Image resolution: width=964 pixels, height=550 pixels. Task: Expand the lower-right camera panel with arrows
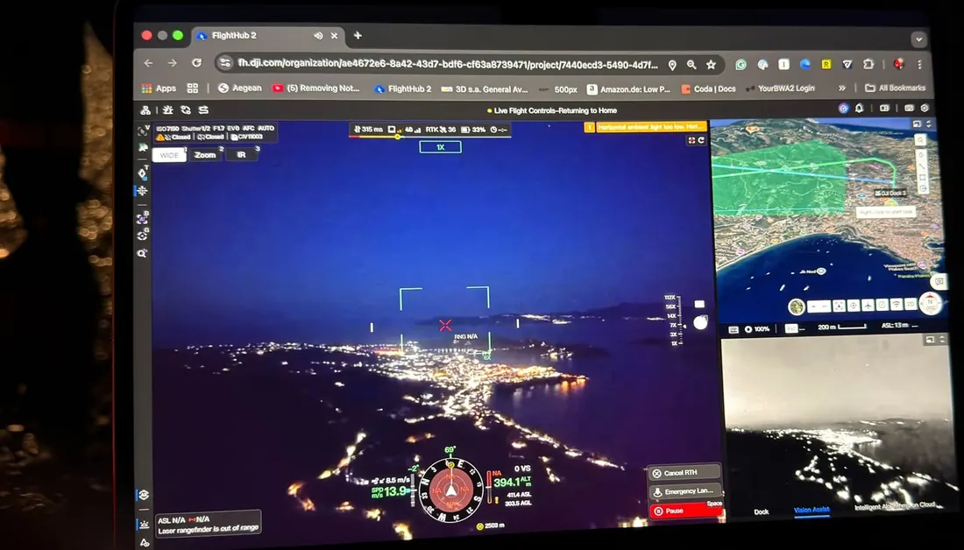point(941,339)
